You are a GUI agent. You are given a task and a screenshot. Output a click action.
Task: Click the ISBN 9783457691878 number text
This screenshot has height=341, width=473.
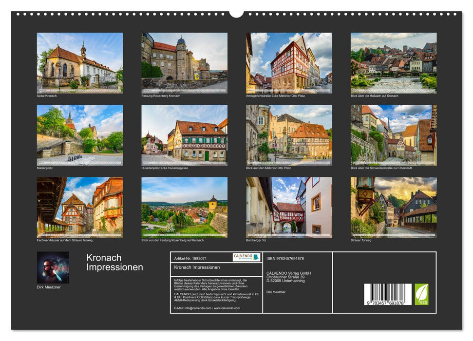pyautogui.click(x=285, y=258)
